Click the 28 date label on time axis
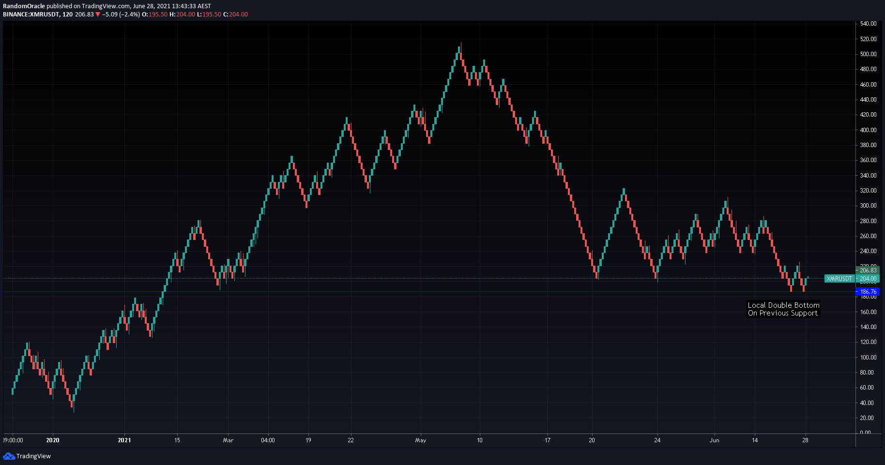 pos(805,440)
